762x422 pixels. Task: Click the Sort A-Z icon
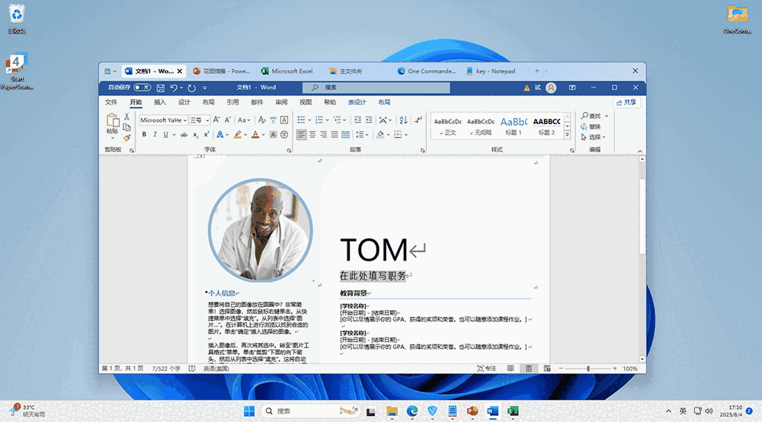(403, 120)
